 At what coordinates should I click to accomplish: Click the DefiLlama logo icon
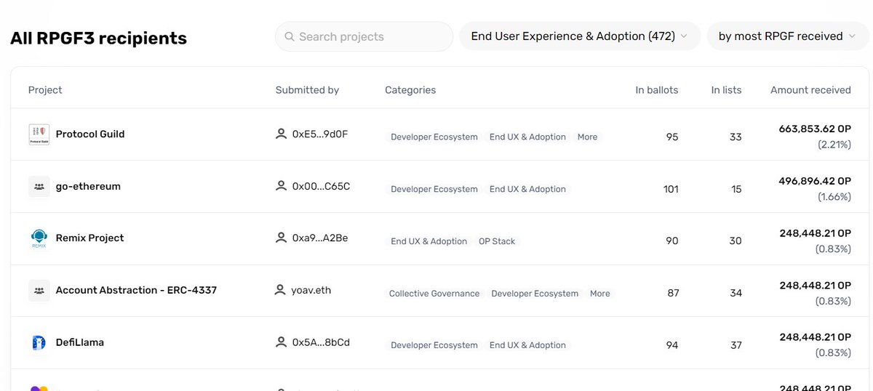(39, 342)
